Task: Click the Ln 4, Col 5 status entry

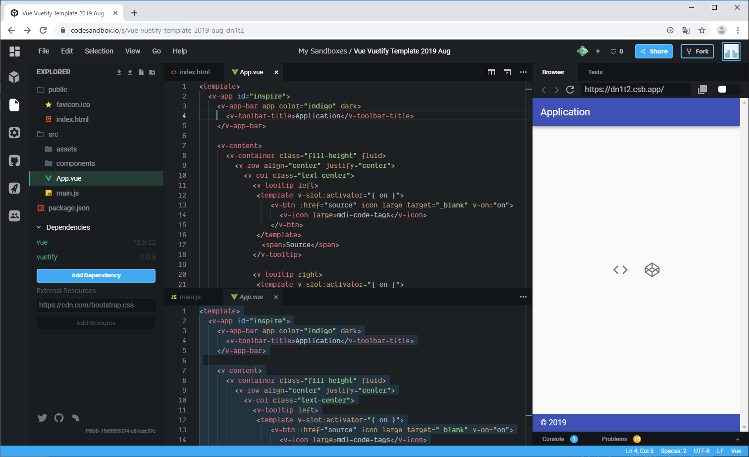Action: click(640, 451)
